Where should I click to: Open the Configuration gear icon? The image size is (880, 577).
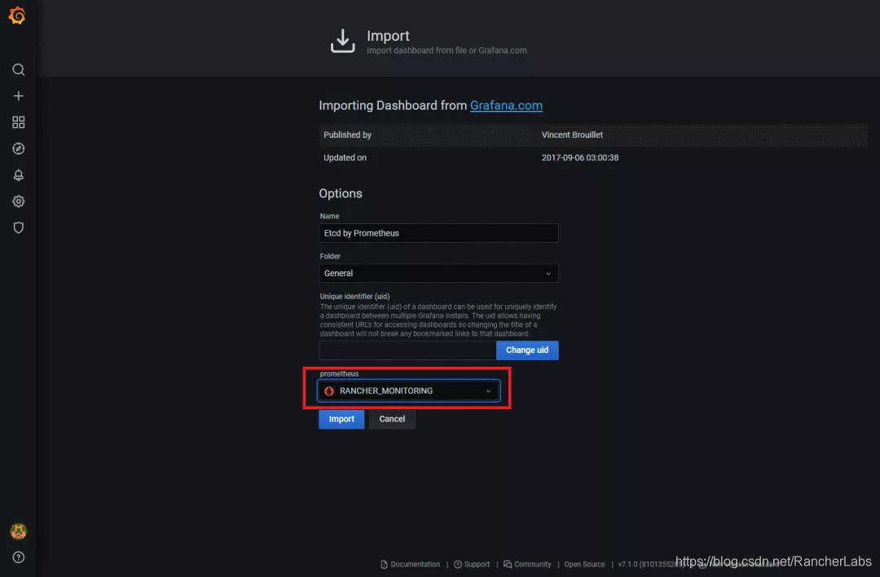19,201
